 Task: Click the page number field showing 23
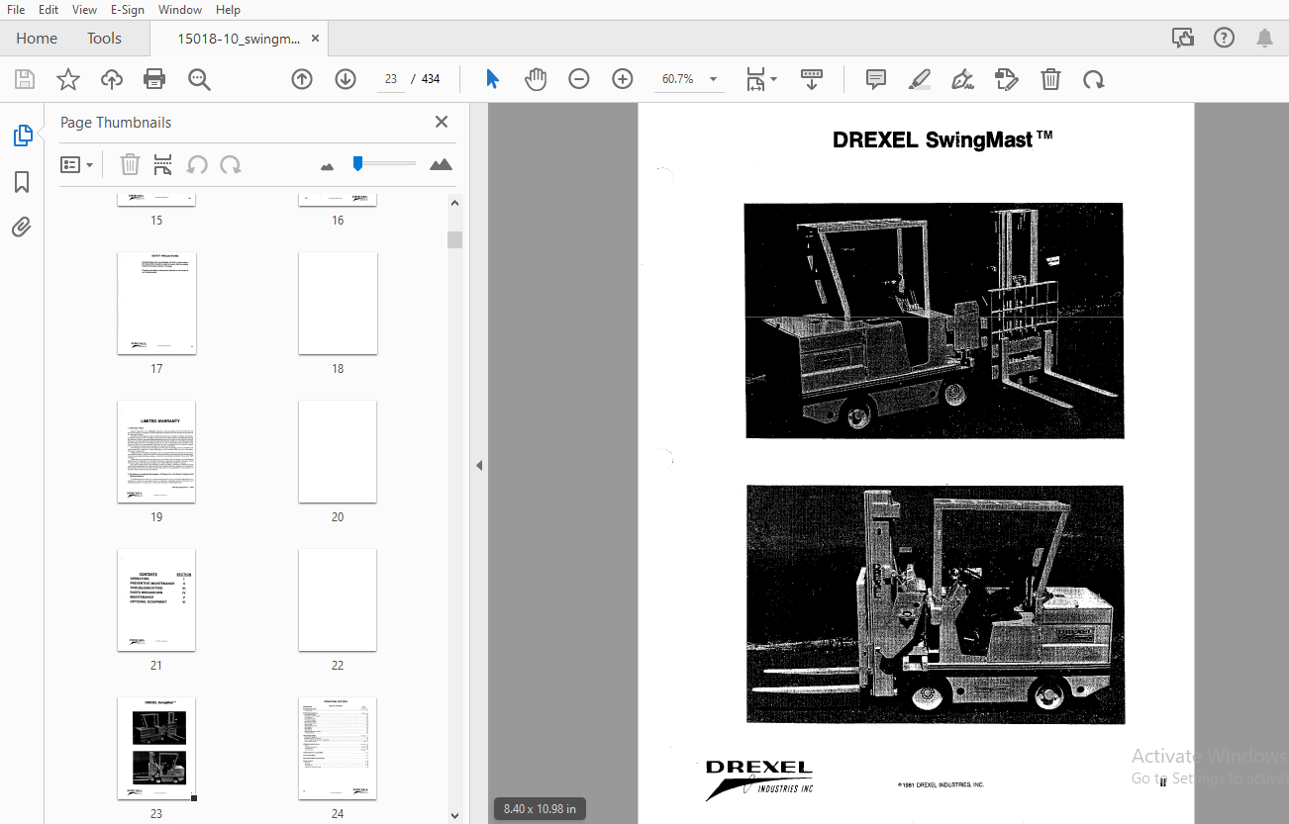coord(391,79)
